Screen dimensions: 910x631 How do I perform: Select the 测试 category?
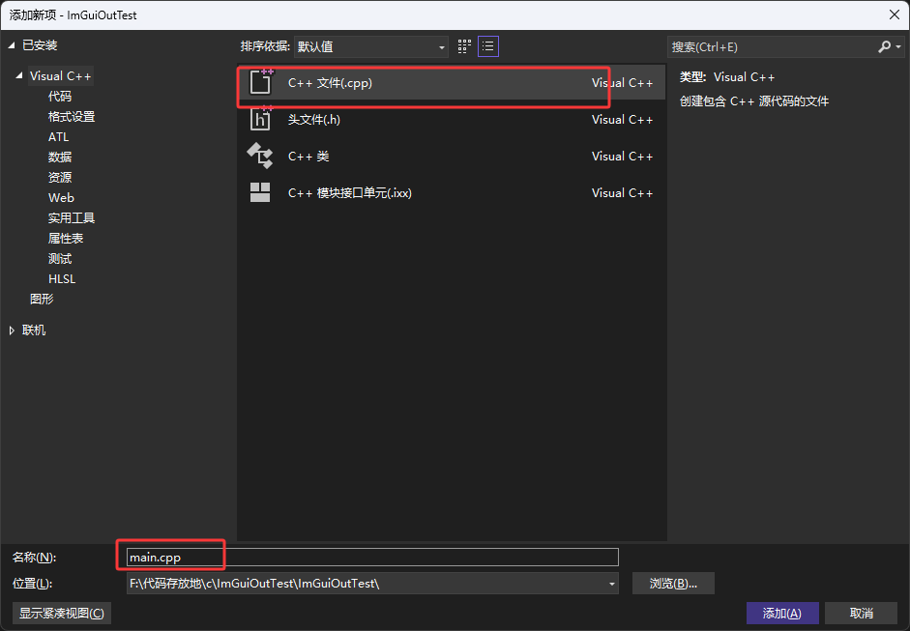(x=60, y=259)
